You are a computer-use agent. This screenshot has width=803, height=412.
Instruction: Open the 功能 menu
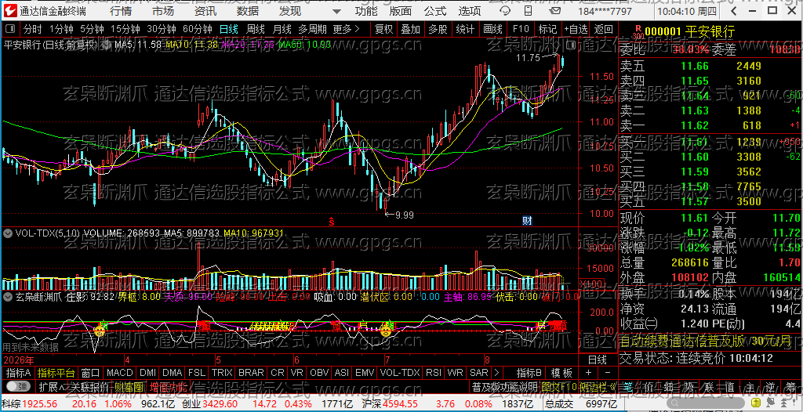tap(366, 11)
